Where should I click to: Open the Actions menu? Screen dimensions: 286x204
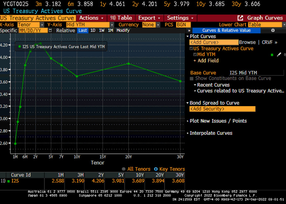point(91,18)
